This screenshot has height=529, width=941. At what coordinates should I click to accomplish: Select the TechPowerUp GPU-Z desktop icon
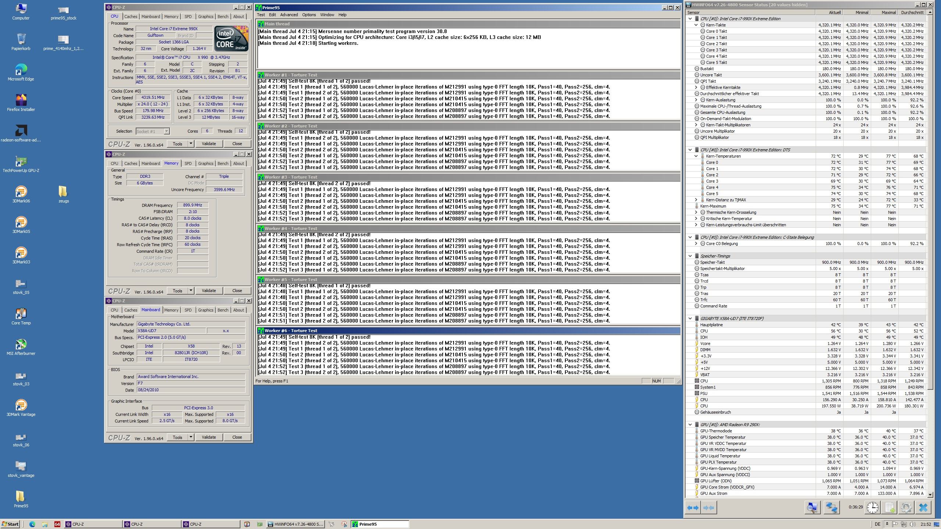(21, 163)
